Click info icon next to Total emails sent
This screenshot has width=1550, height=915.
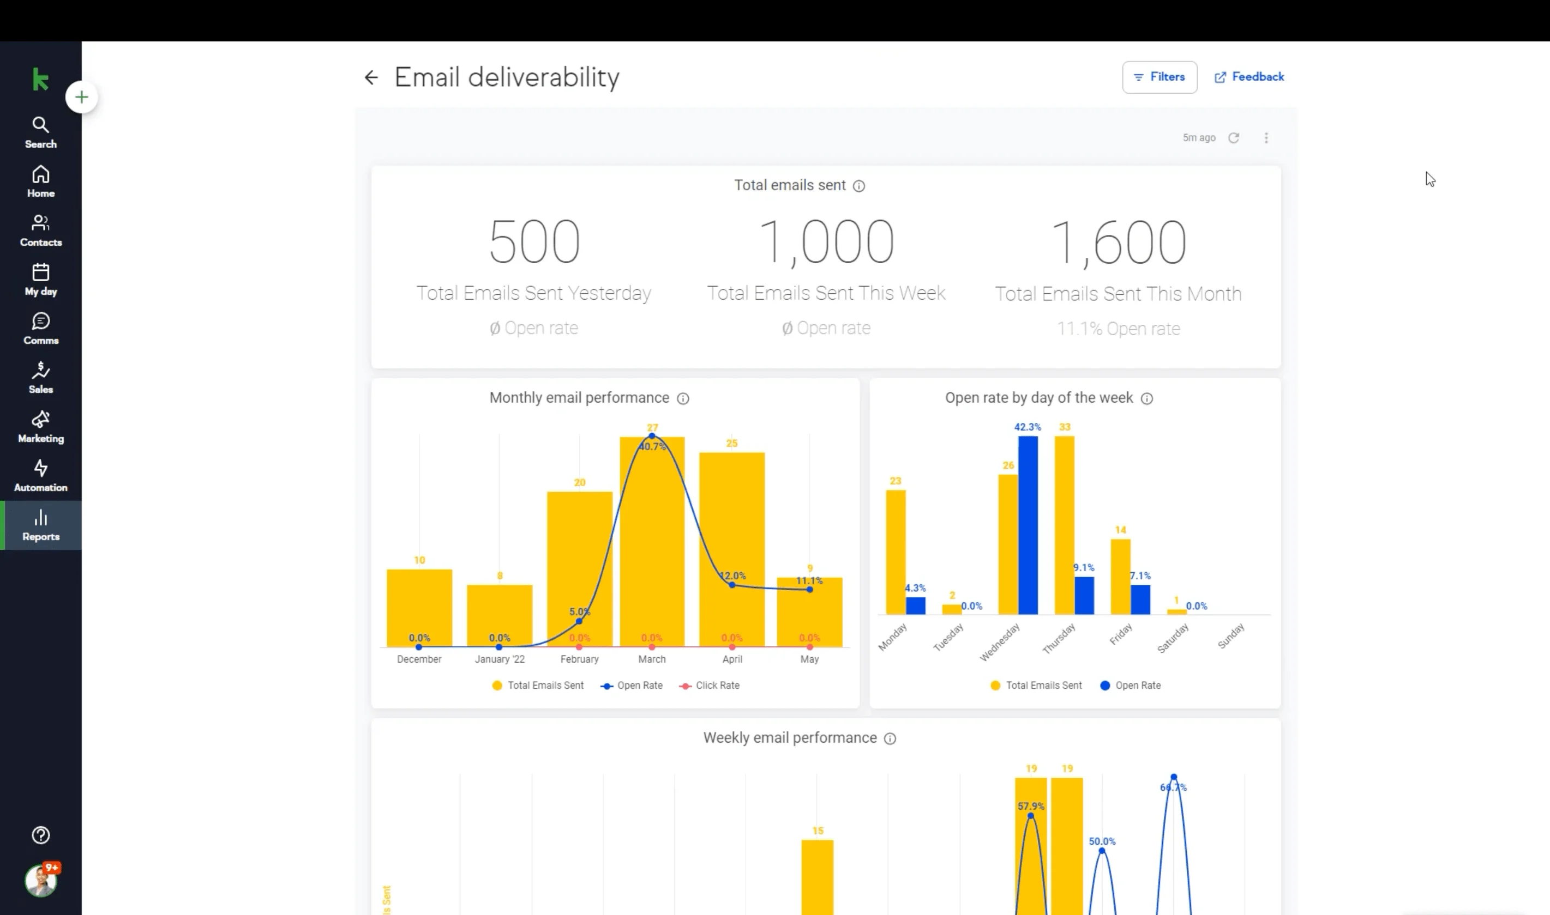click(859, 186)
